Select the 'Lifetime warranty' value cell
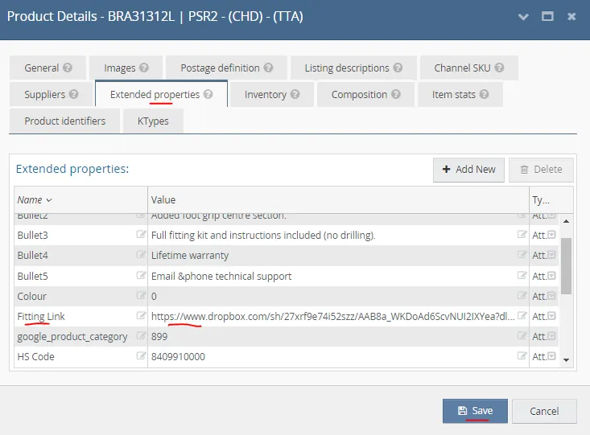590x435 pixels. tap(338, 255)
